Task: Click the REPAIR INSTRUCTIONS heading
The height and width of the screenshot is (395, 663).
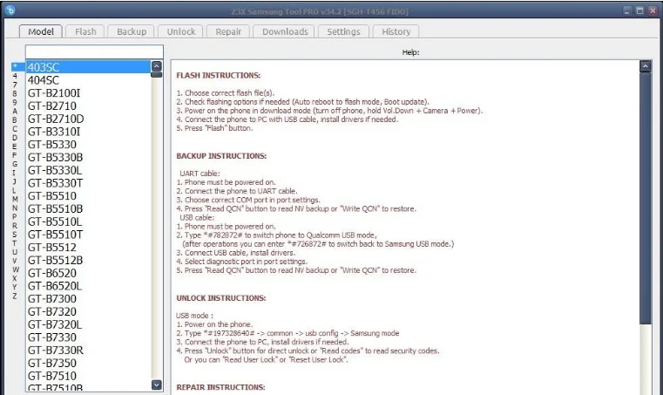Action: point(220,387)
